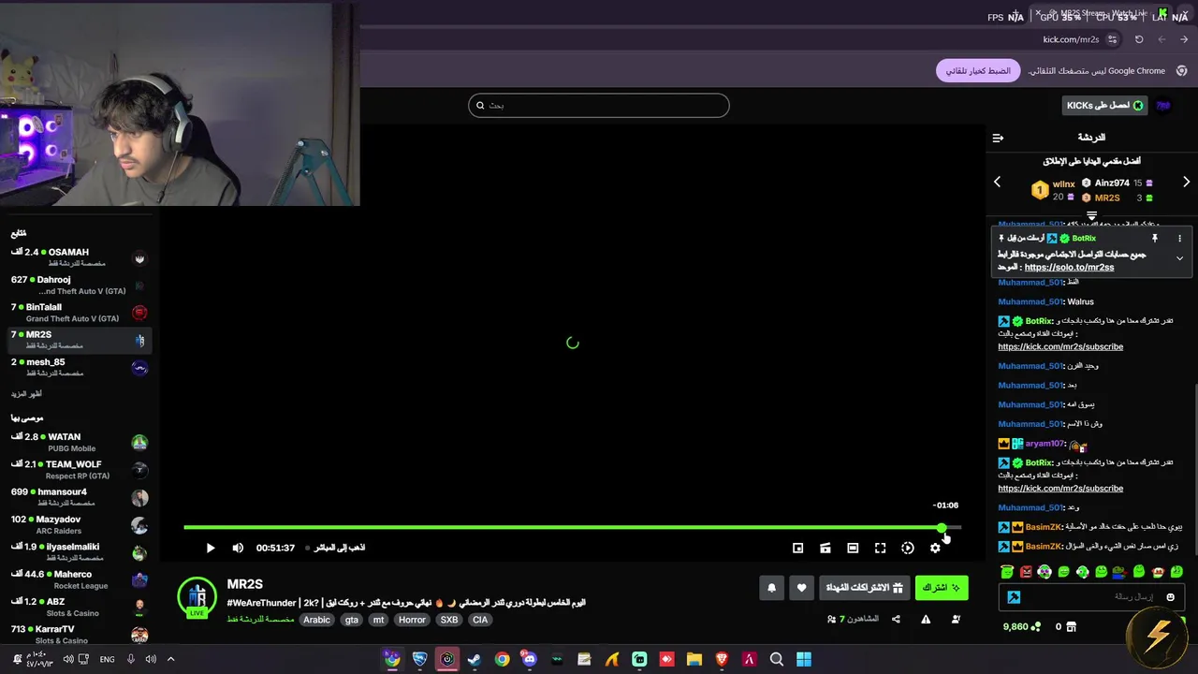Select the CIA tag chip
Viewport: 1198px width, 674px height.
point(480,620)
